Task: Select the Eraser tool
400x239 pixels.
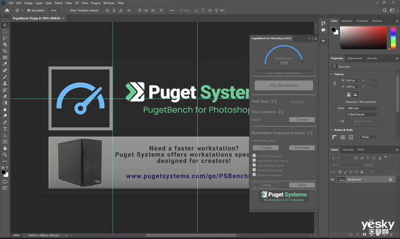Action: 5,96
